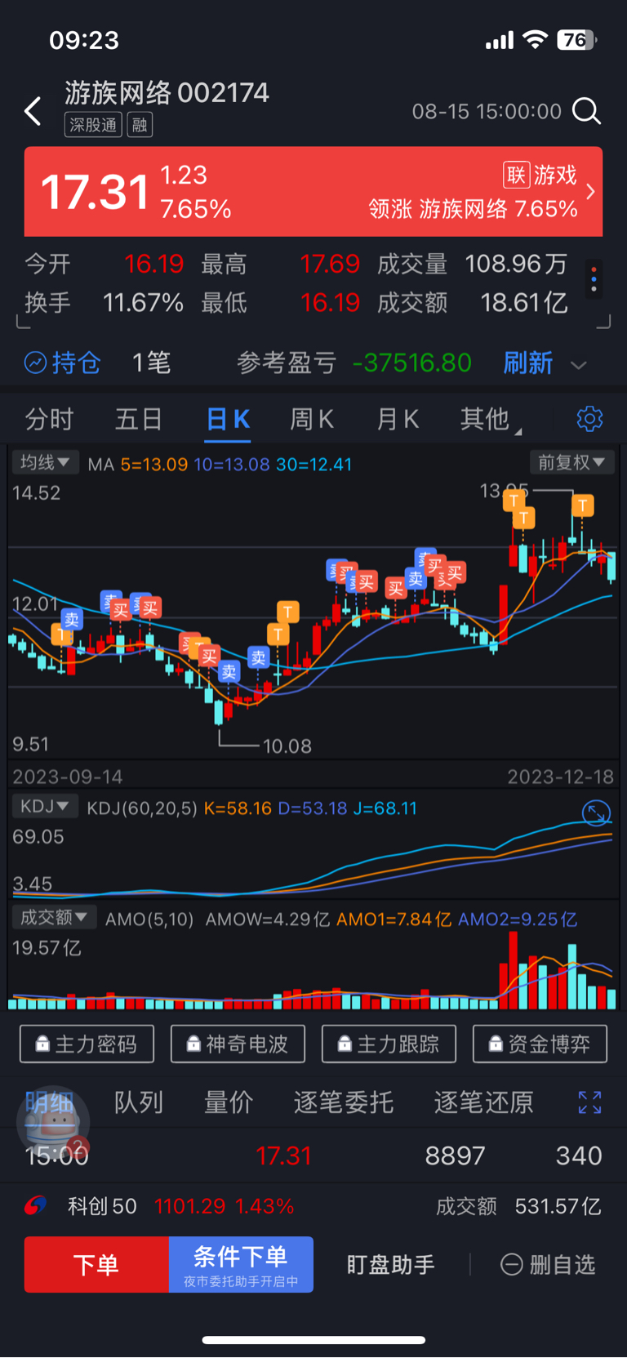Tap the 最高 17.69 value
Viewport: 627px width, 1358px height.
[330, 264]
